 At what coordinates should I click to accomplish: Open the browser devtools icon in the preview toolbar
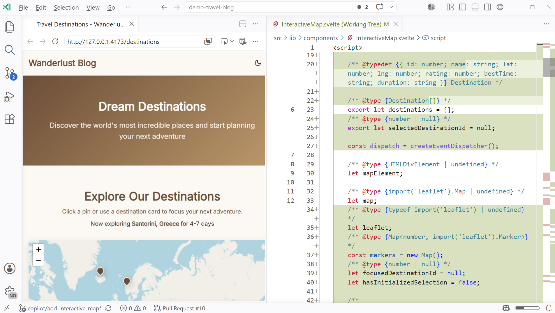[x=243, y=42]
